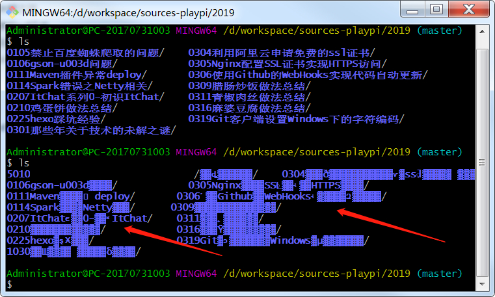
Task: Click the first '$ ls' command line
Action: 18,42
